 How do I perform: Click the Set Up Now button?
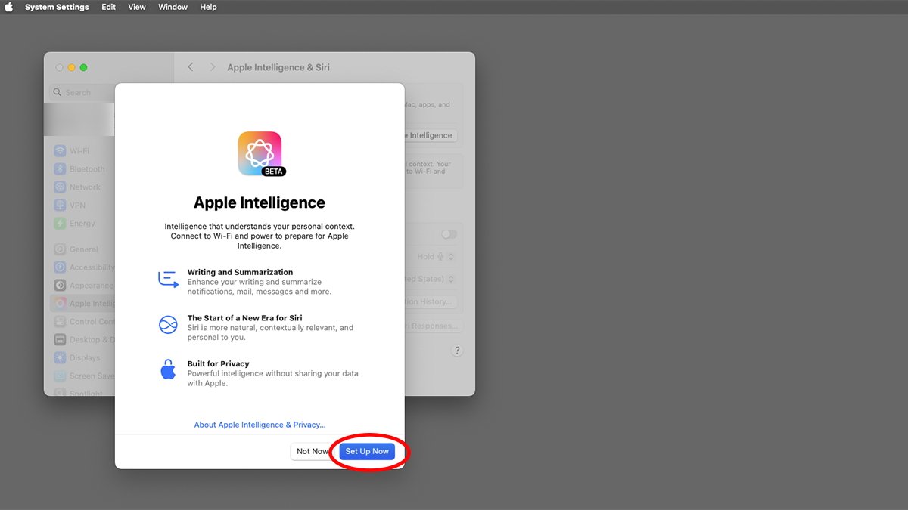pyautogui.click(x=367, y=451)
